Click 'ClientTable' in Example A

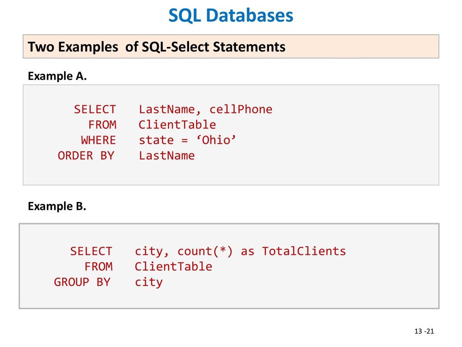[177, 125]
